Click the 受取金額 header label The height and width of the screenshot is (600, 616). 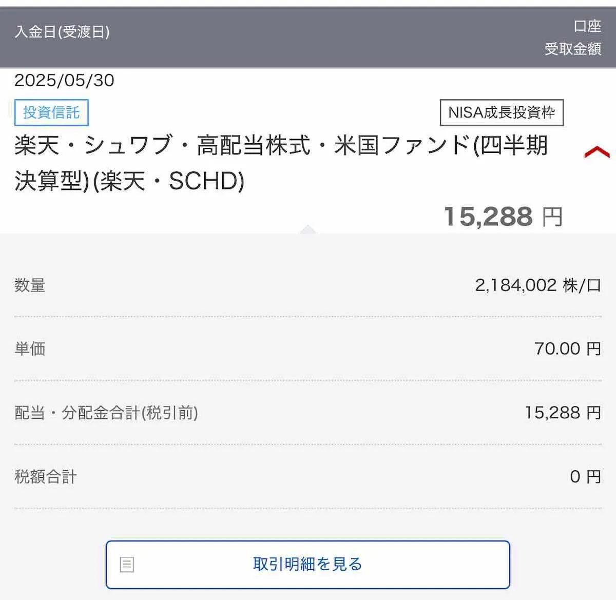click(x=572, y=49)
